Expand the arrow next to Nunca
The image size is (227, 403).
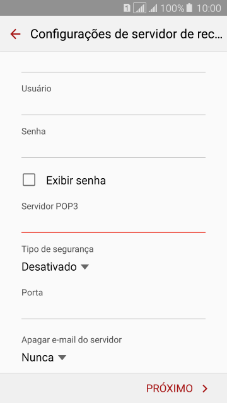[x=62, y=358]
